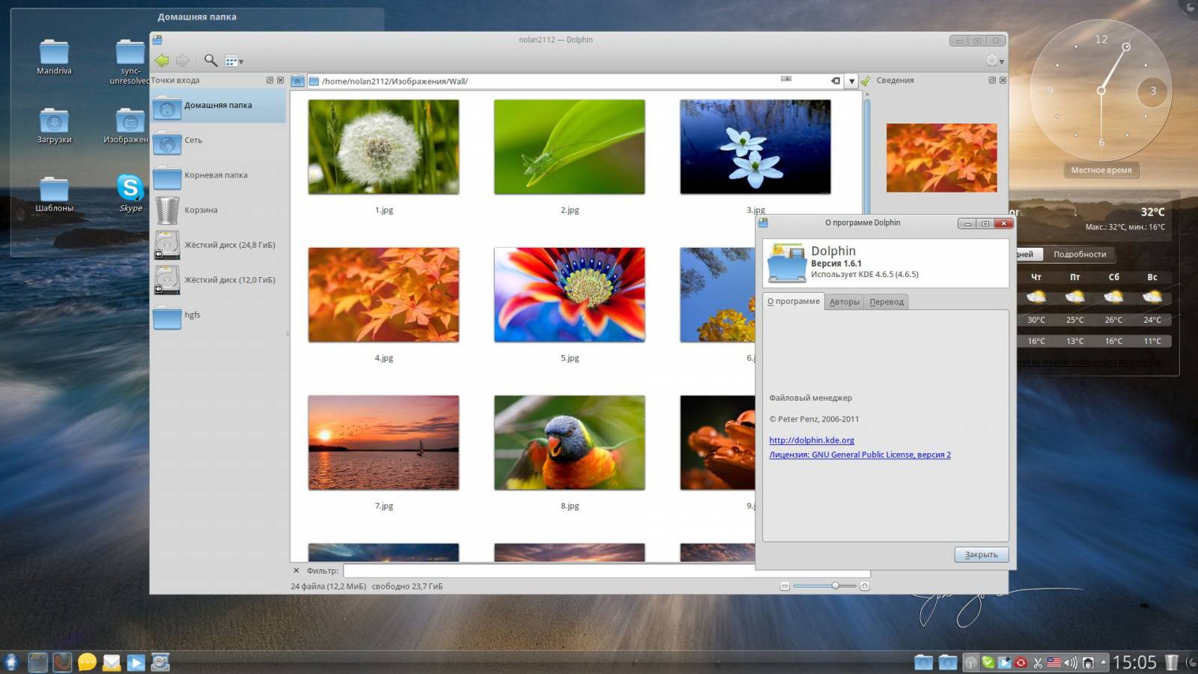Adjust the icon zoom slider handle
1198x674 pixels.
pos(835,586)
